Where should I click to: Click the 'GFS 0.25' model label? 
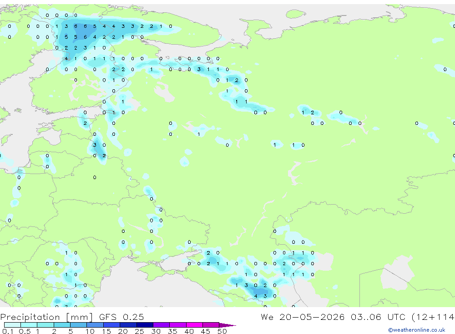[x=121, y=317]
